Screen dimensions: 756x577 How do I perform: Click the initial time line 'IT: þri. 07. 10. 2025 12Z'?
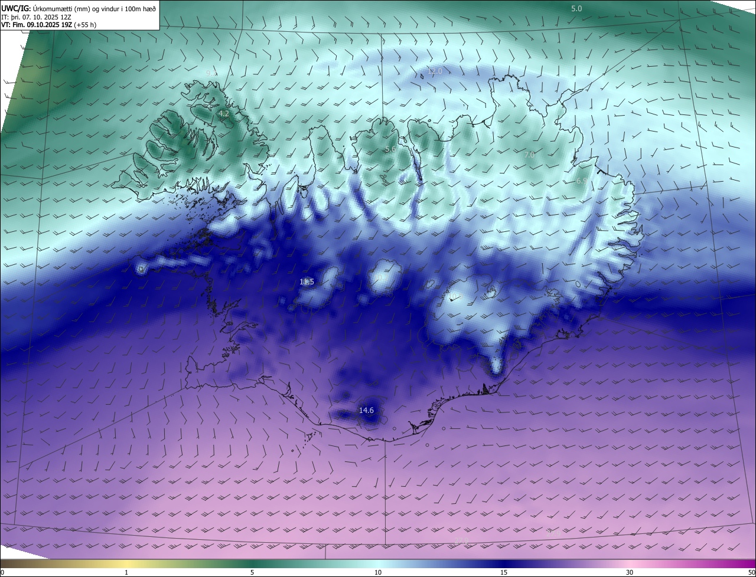click(x=36, y=17)
